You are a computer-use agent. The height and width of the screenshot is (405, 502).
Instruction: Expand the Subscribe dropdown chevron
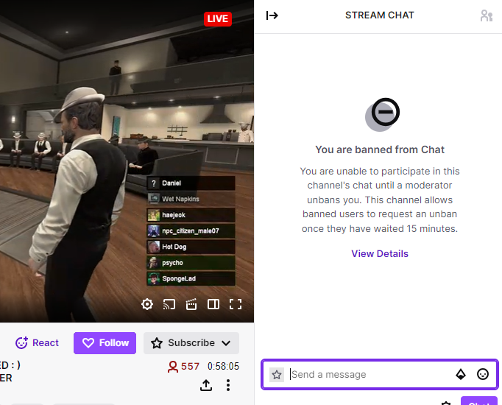coord(226,343)
